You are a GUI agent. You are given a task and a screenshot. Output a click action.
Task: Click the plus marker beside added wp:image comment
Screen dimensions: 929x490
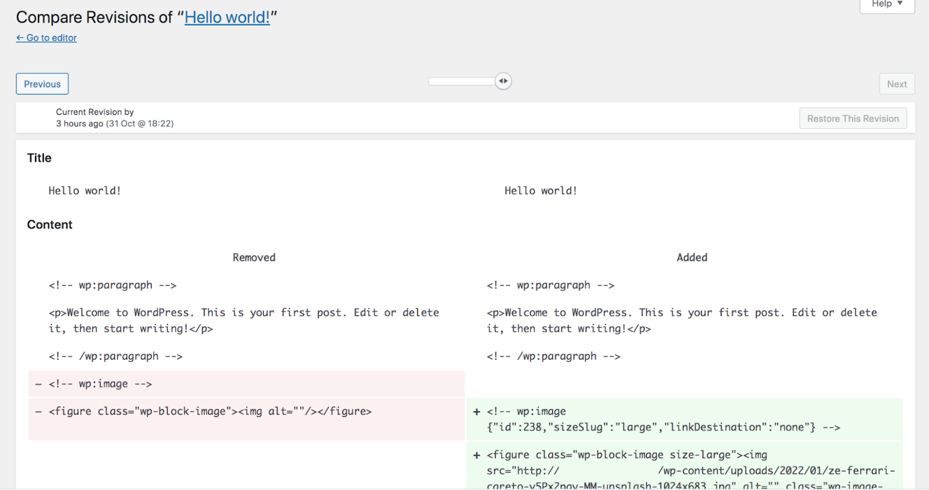tap(477, 412)
